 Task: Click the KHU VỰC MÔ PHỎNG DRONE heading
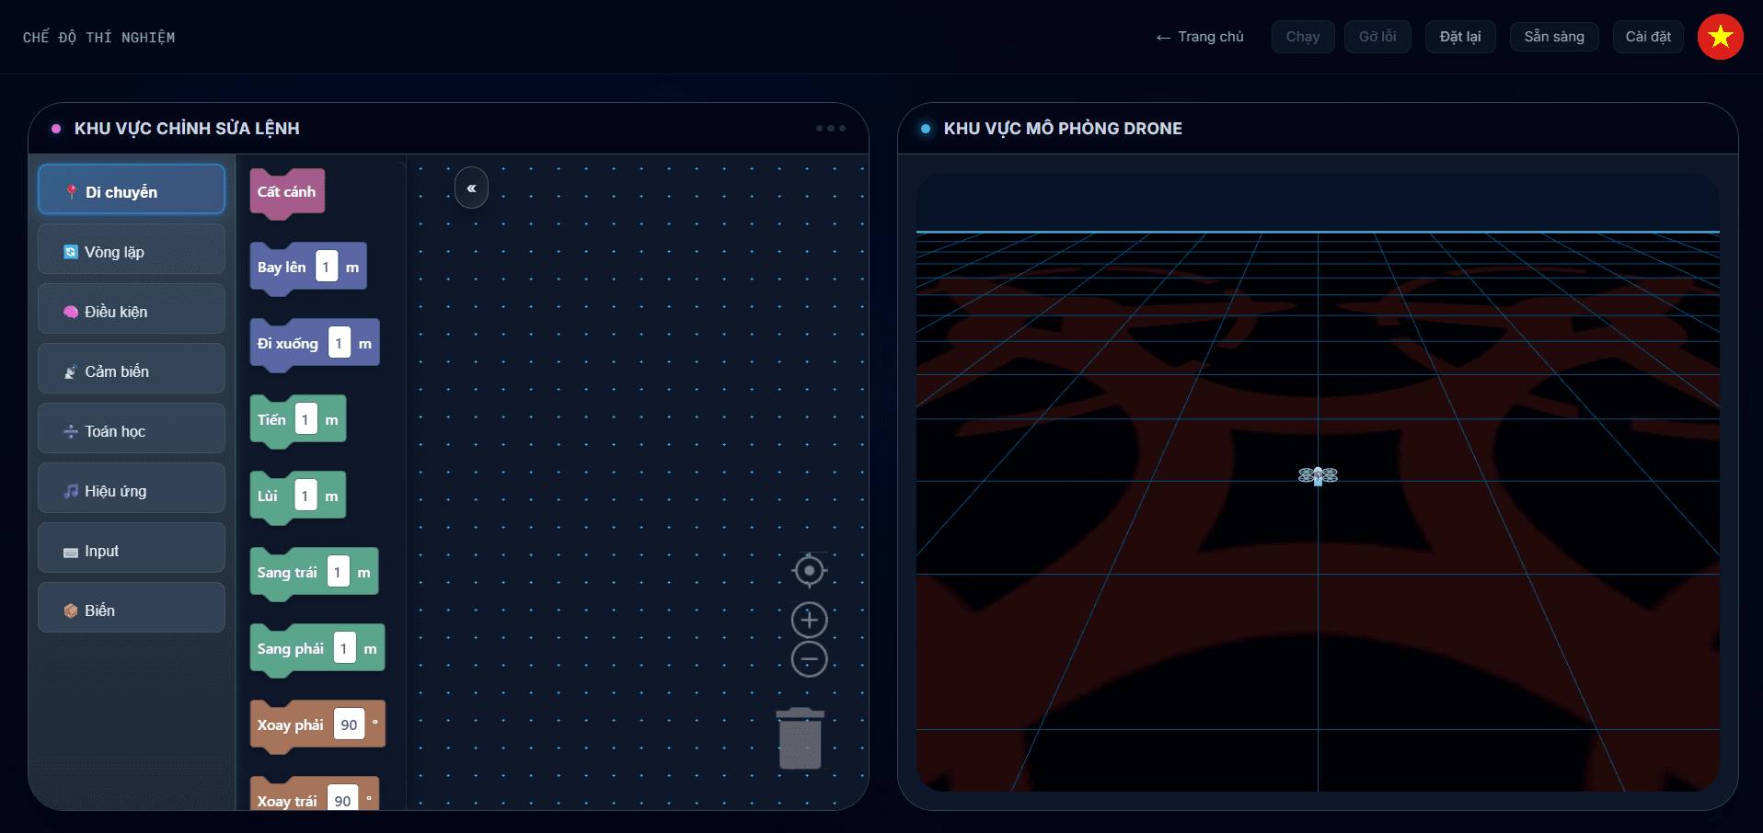pyautogui.click(x=1063, y=129)
